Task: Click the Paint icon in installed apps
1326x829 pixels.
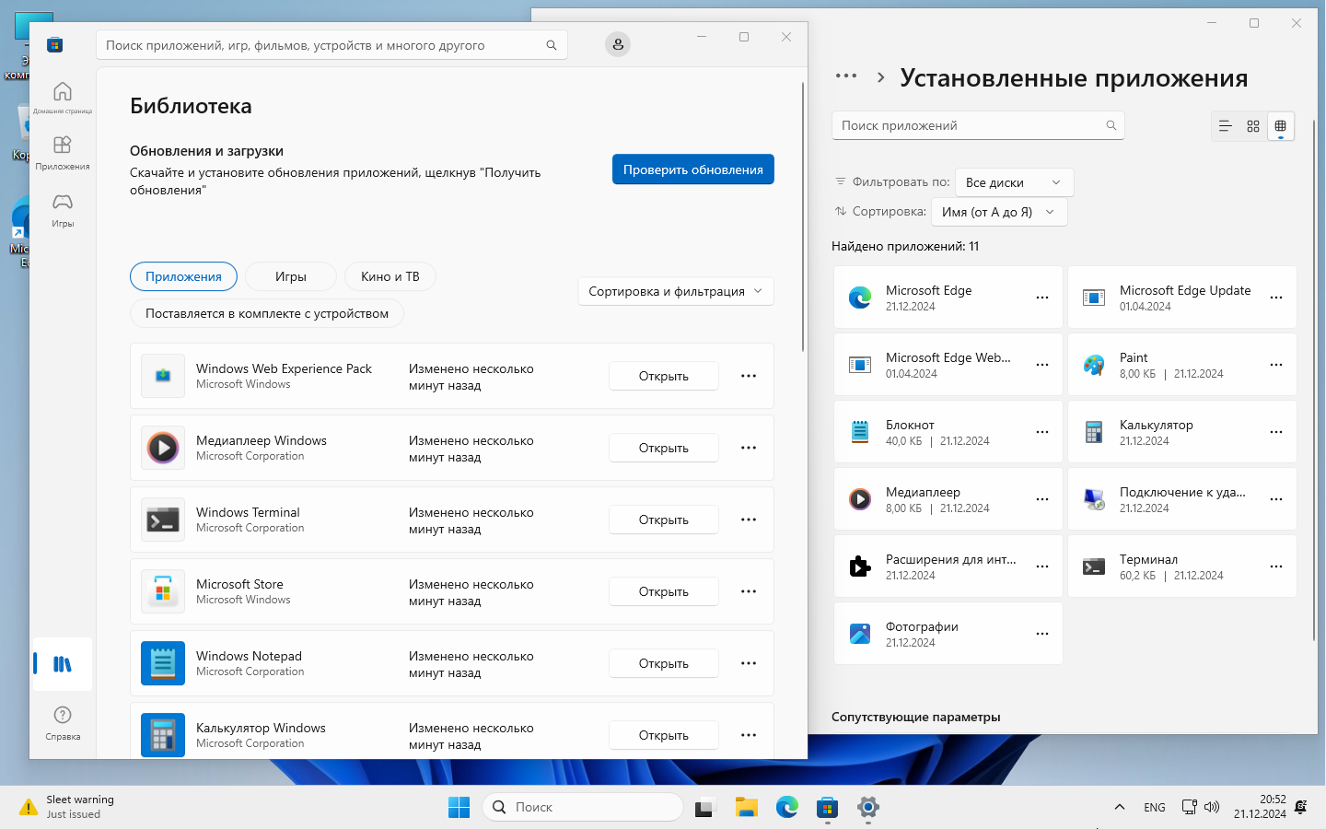Action: (1094, 365)
